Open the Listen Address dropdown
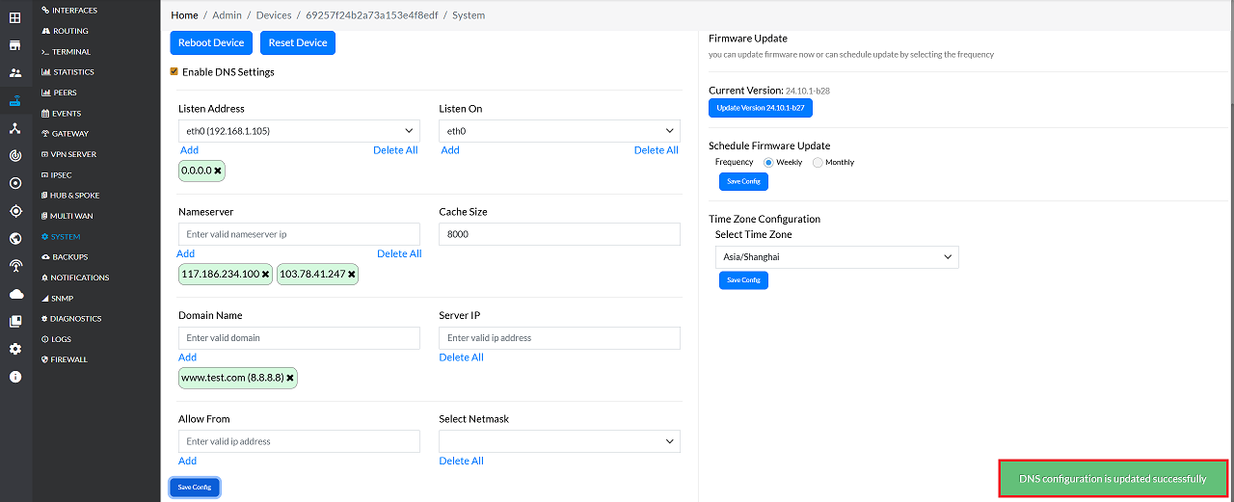 point(299,131)
